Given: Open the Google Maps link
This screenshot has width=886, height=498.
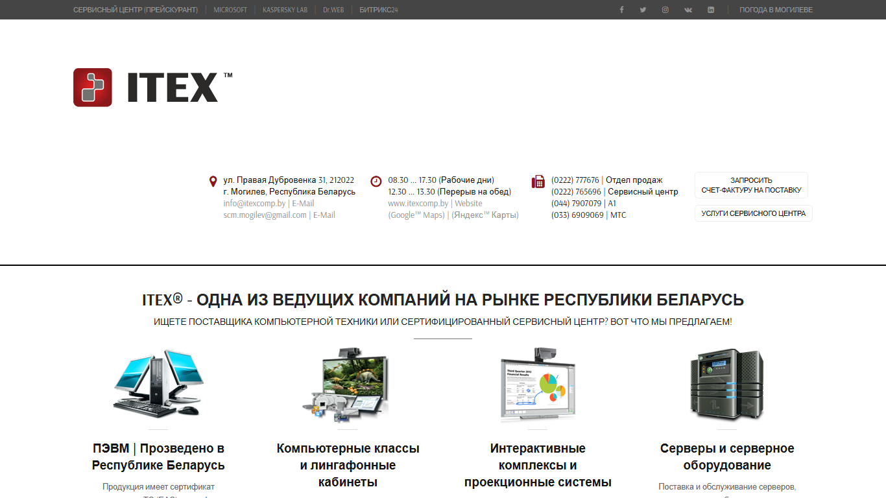Looking at the screenshot, I should tap(416, 215).
